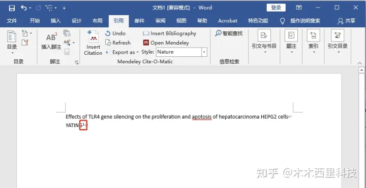366x188 pixels.
Task: Click the touch/mouse mode icon in title bar
Action: click(x=49, y=8)
